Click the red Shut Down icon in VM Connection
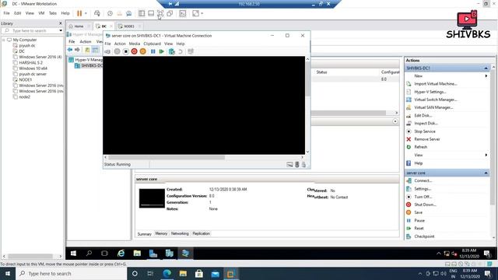This screenshot has height=280, width=498. click(134, 51)
